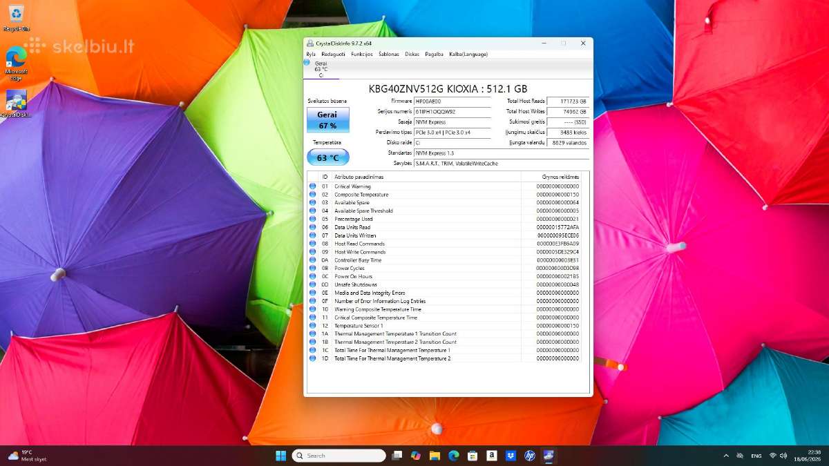Click the ID column header

(x=325, y=177)
